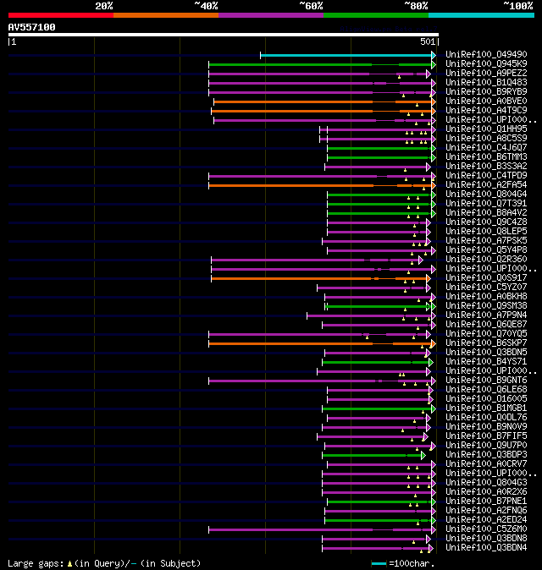This screenshot has width=542, height=570.
Task: Click the cyan alignment bar of O49490
Action: (346, 55)
